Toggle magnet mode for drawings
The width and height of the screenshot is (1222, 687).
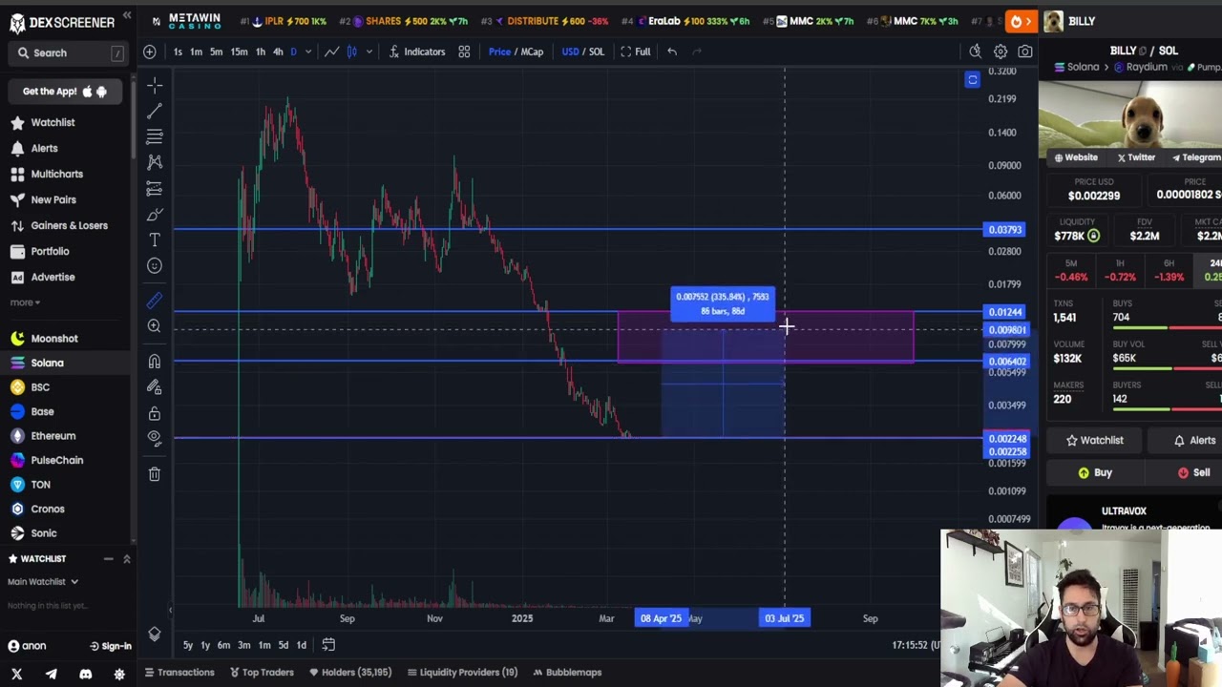coord(155,362)
